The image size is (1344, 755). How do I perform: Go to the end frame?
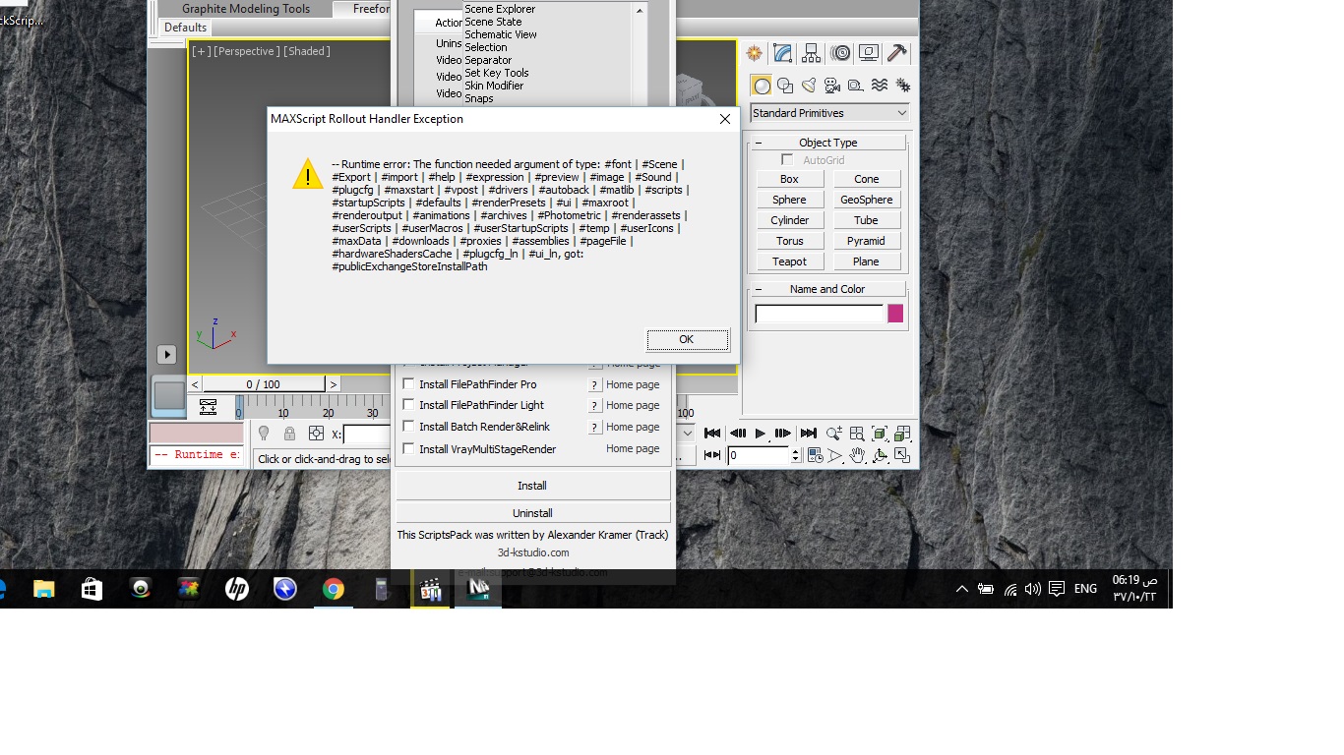(x=808, y=434)
